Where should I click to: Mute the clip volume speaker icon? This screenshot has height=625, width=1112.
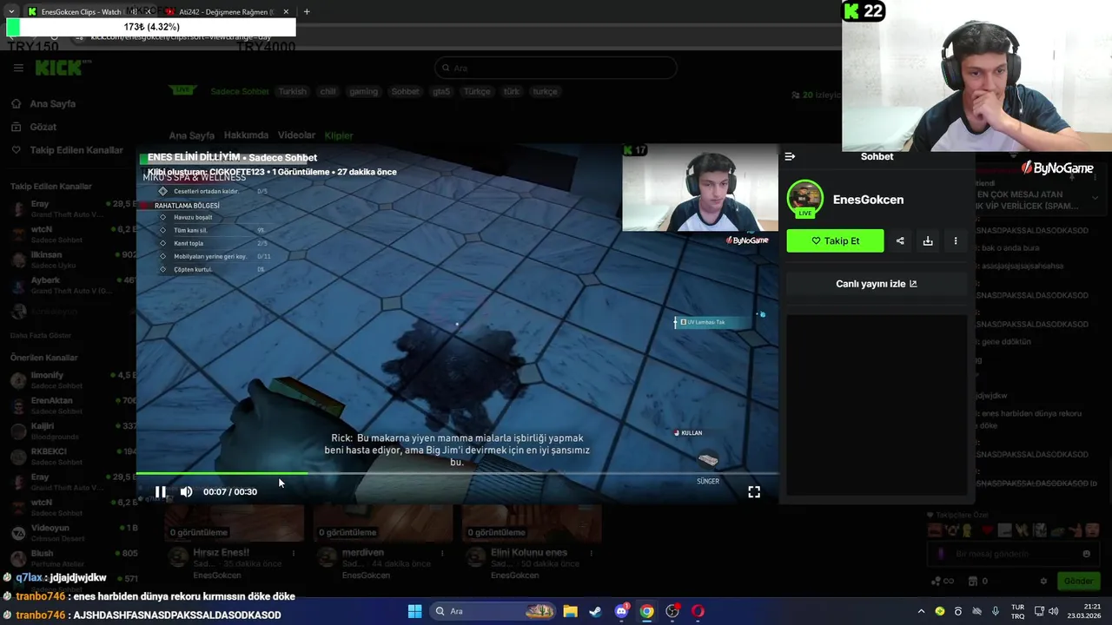coord(186,491)
